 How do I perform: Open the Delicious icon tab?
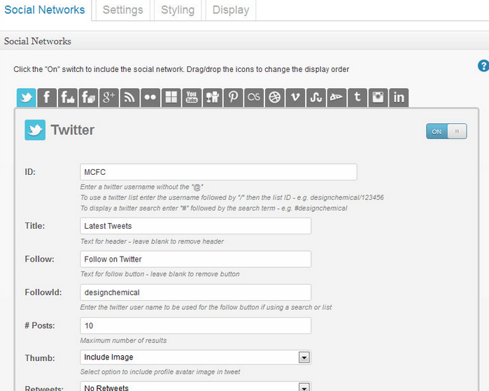(x=171, y=98)
